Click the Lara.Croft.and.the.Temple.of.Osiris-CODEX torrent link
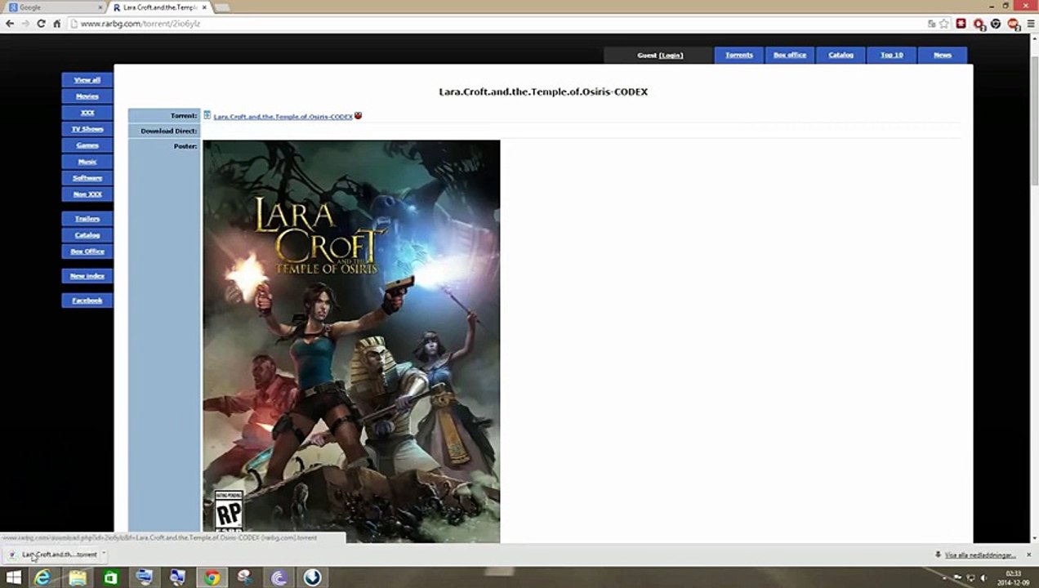The width and height of the screenshot is (1039, 588). click(x=283, y=117)
